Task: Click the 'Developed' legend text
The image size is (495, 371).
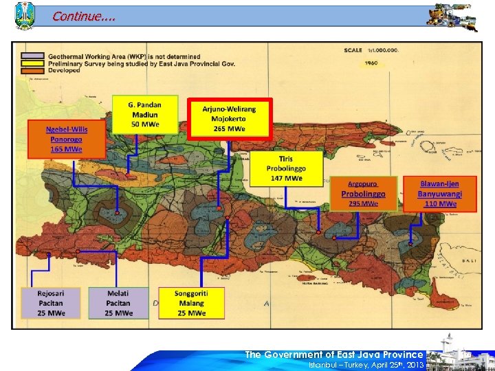Action: (64, 71)
